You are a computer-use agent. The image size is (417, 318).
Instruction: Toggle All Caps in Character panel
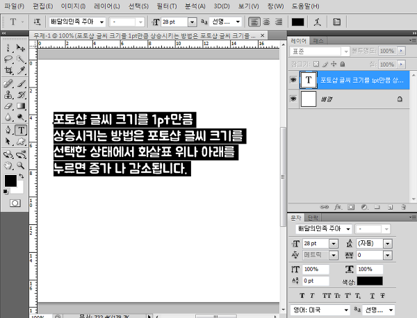(327, 296)
